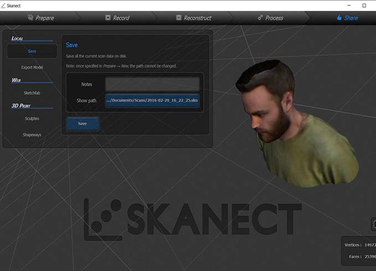Viewport: 376px width, 271px height.
Task: Select Sculpteo 3D print option
Action: (x=32, y=118)
